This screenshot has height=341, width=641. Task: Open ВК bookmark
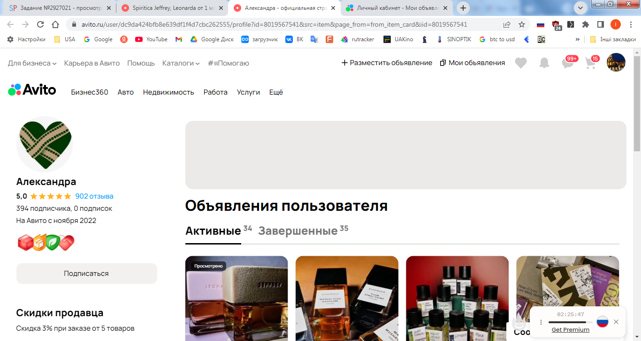point(294,39)
